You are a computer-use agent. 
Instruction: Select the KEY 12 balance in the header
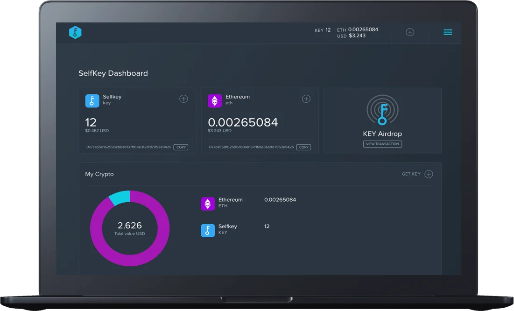pyautogui.click(x=322, y=30)
